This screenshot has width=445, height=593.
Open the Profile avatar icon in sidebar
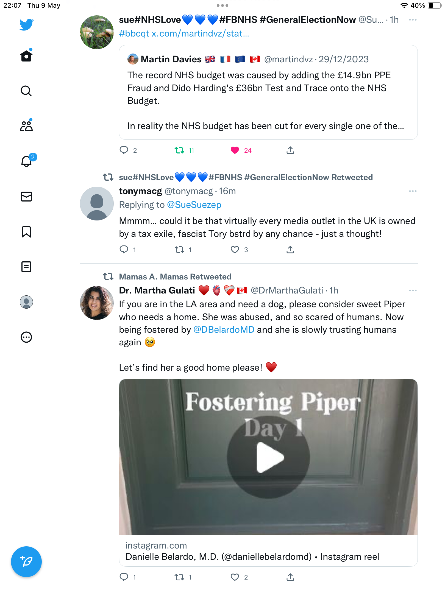26,302
